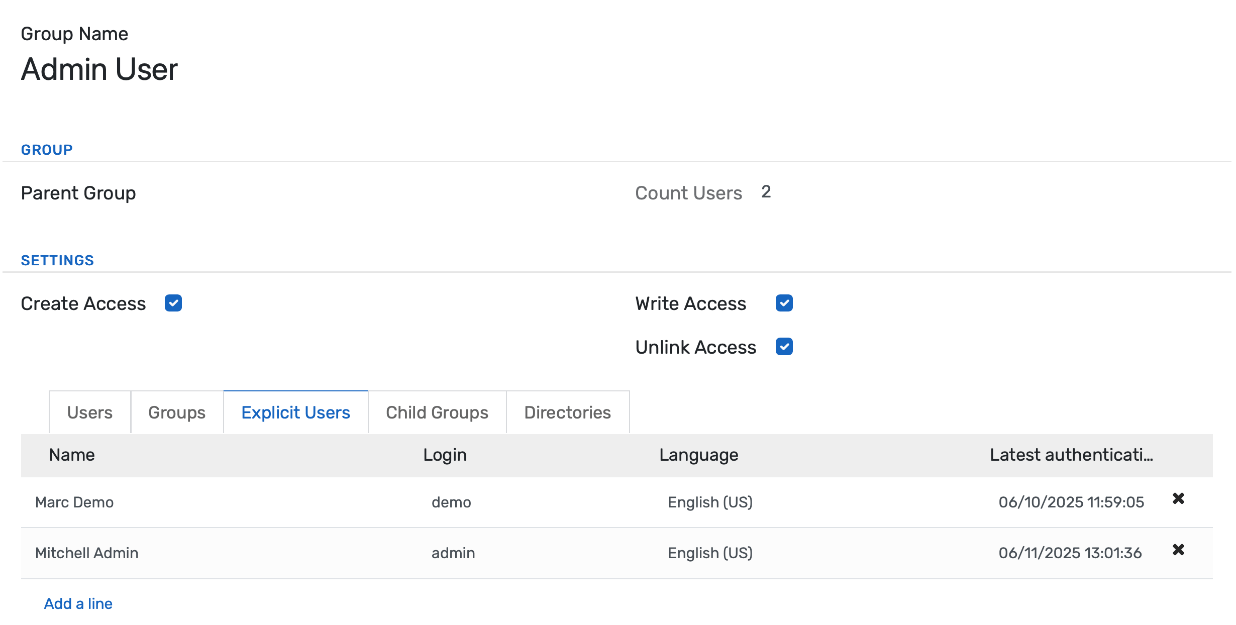1236x625 pixels.
Task: View the Child Groups tab
Action: [x=437, y=412]
